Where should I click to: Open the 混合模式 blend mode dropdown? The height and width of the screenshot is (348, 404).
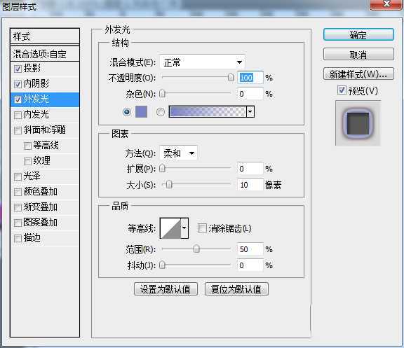[202, 62]
